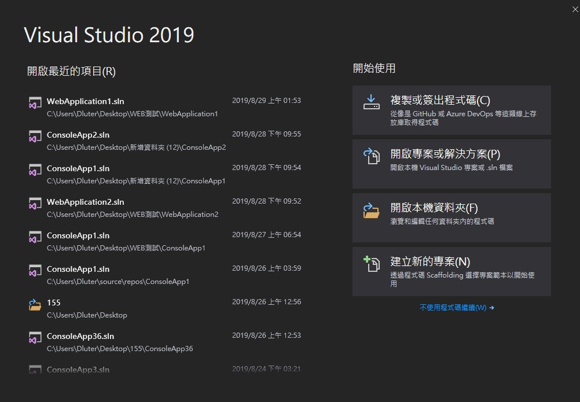Click the solution icon beside WebApplication2.sln
580x402 pixels.
point(35,204)
